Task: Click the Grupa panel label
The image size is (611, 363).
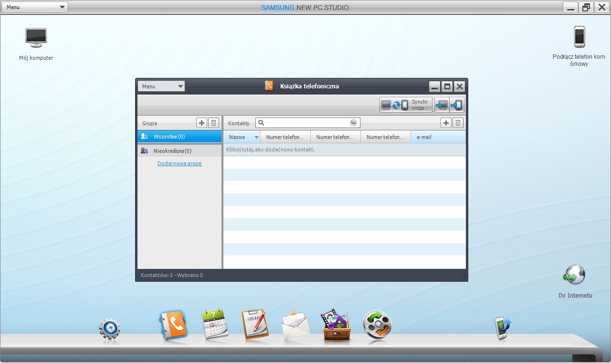Action: click(149, 123)
